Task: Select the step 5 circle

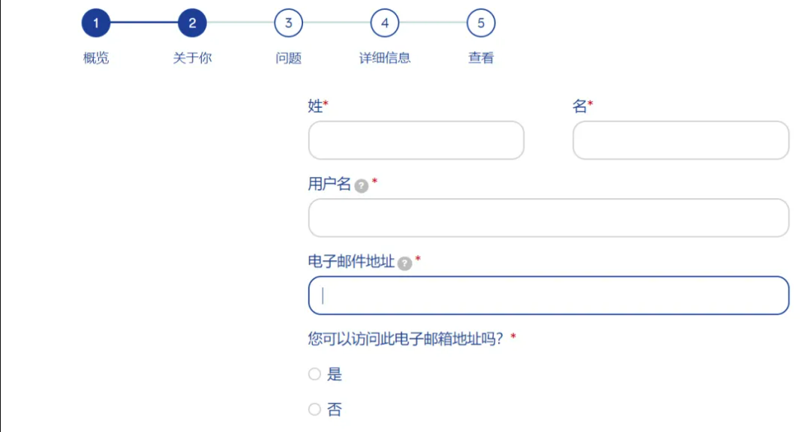Action: tap(481, 23)
